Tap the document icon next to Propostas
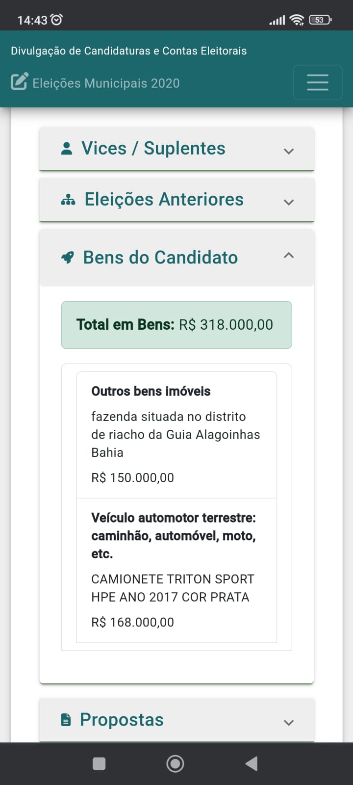 click(66, 720)
